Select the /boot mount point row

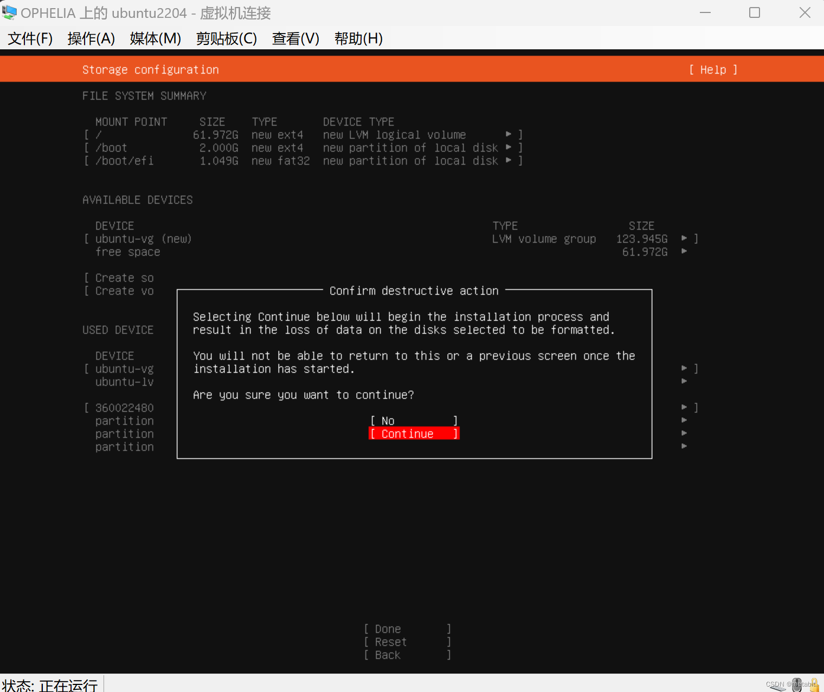click(304, 147)
